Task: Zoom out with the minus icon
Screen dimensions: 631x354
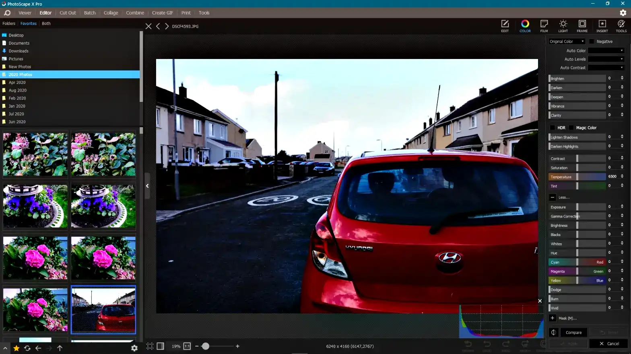Action: (x=197, y=346)
